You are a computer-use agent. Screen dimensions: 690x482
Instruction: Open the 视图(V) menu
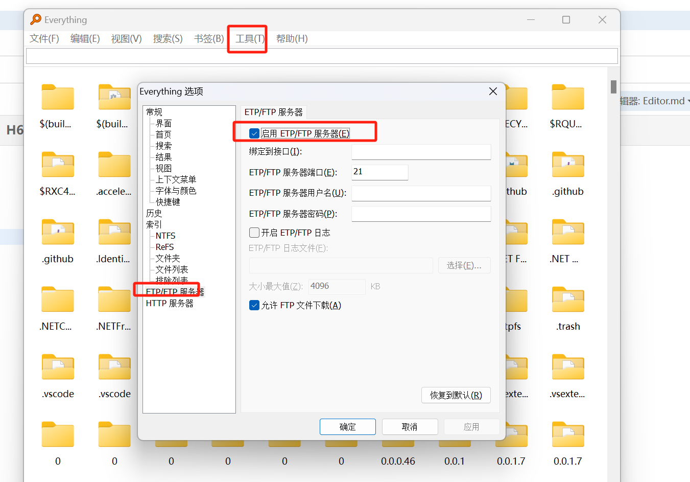tap(127, 38)
